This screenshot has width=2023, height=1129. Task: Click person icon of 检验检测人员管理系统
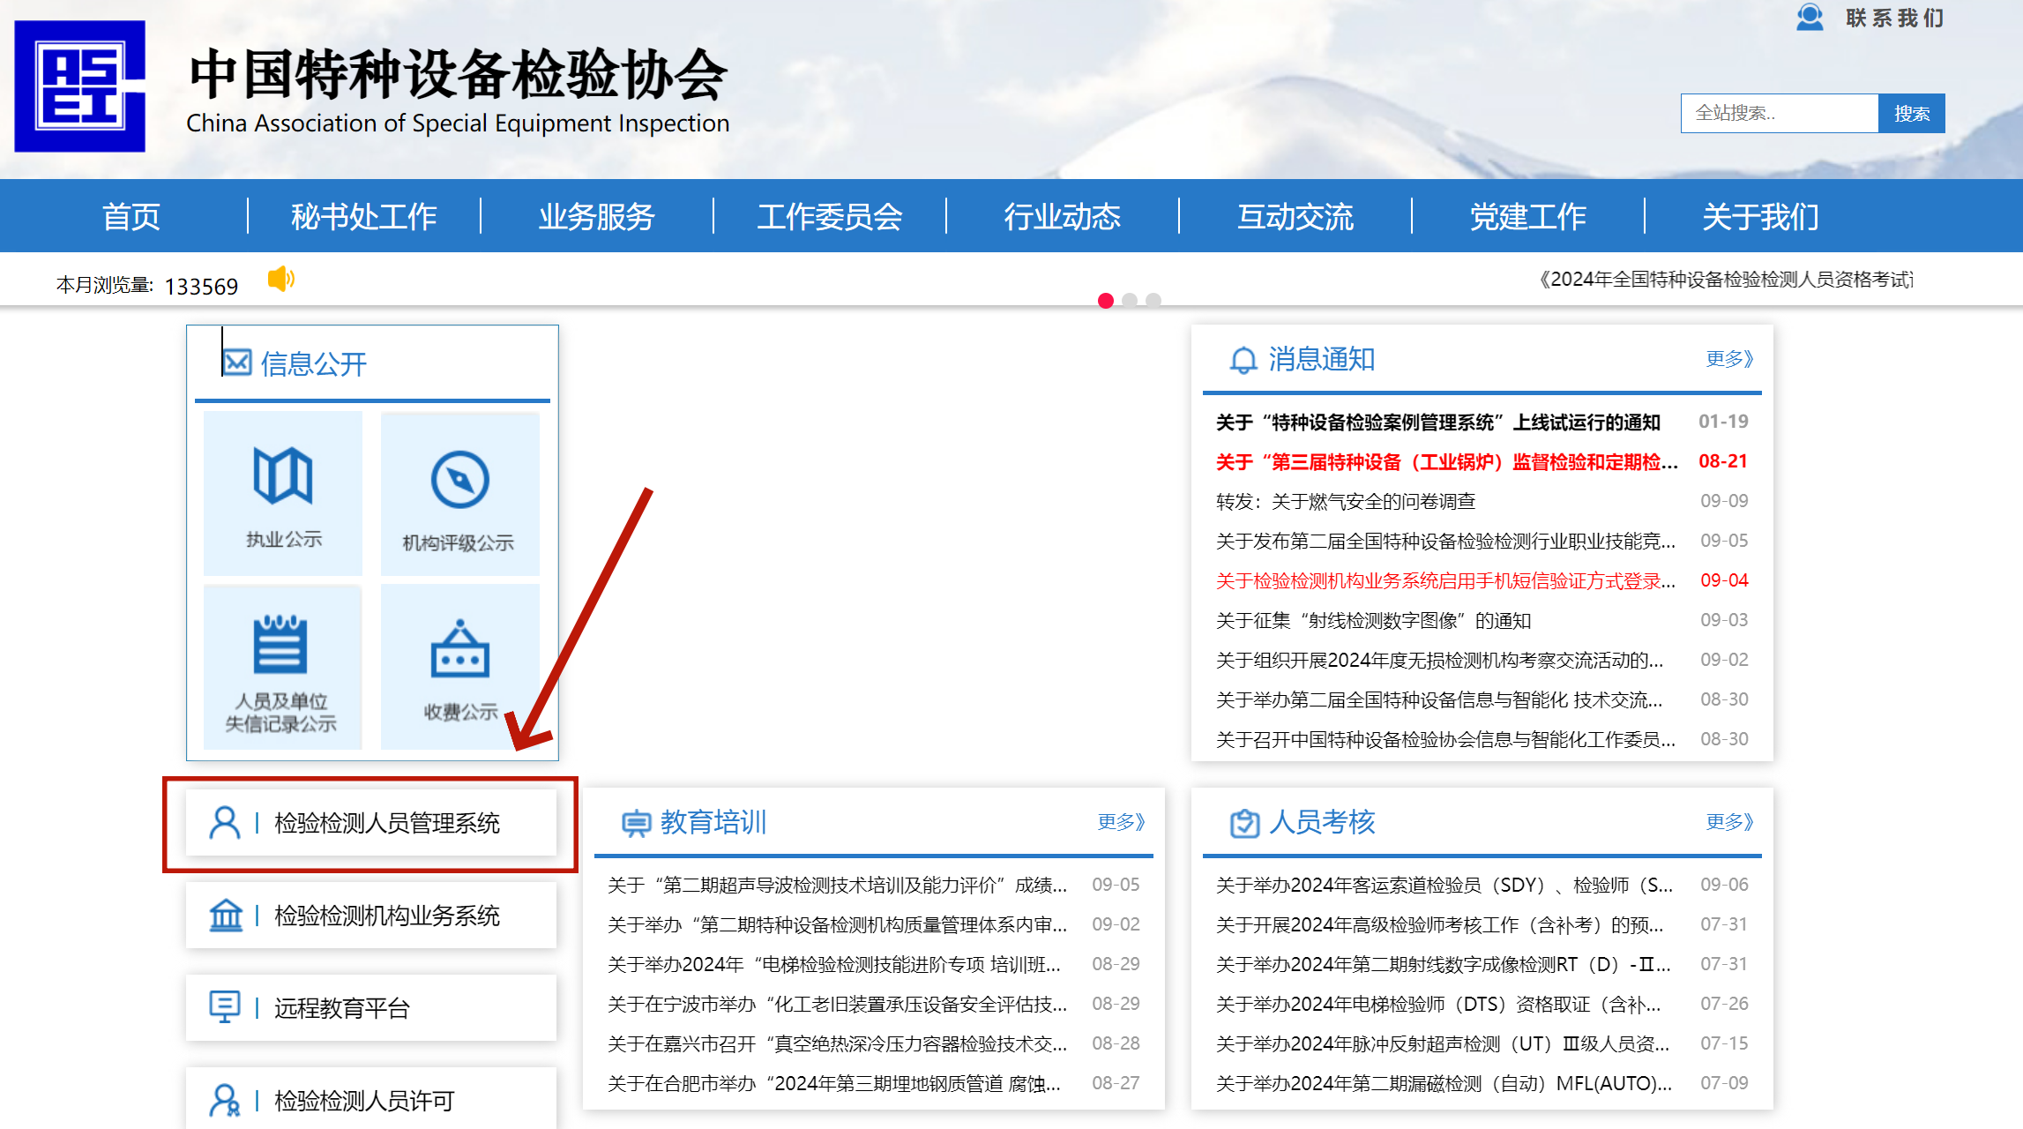(225, 822)
